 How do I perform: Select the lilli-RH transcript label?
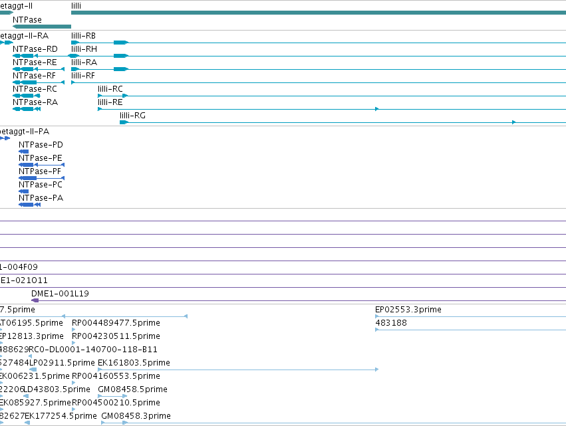pos(84,49)
